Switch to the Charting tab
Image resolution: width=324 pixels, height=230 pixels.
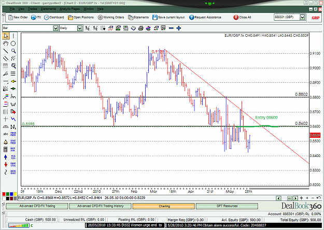pyautogui.click(x=164, y=206)
